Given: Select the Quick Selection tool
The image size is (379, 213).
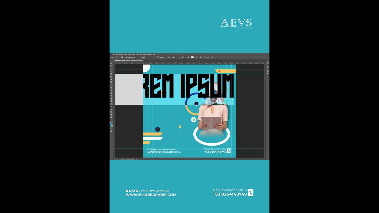Looking at the screenshot, I should point(111,71).
